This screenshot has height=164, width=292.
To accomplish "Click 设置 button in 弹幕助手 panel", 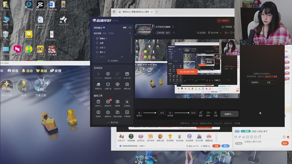I will click(x=269, y=82).
